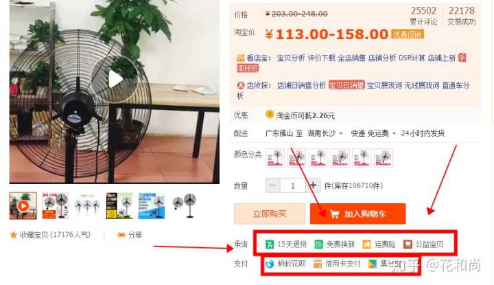Click the 公益宝贝 heart icon

pyautogui.click(x=408, y=244)
